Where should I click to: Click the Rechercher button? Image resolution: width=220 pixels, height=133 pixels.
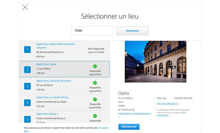click(x=132, y=31)
